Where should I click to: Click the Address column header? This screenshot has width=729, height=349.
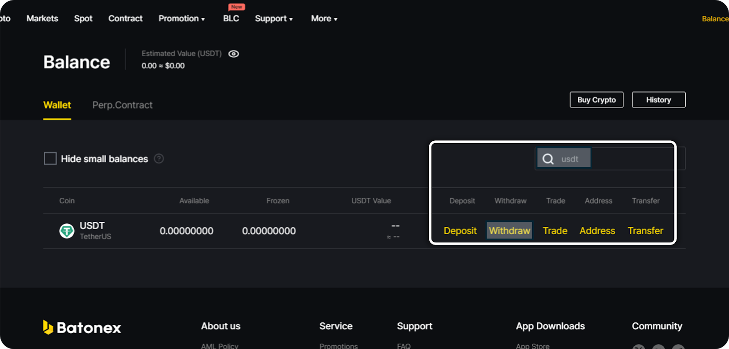click(598, 200)
